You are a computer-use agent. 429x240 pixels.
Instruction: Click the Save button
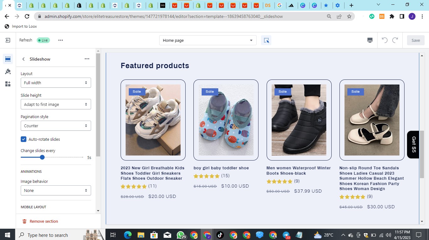(x=416, y=40)
